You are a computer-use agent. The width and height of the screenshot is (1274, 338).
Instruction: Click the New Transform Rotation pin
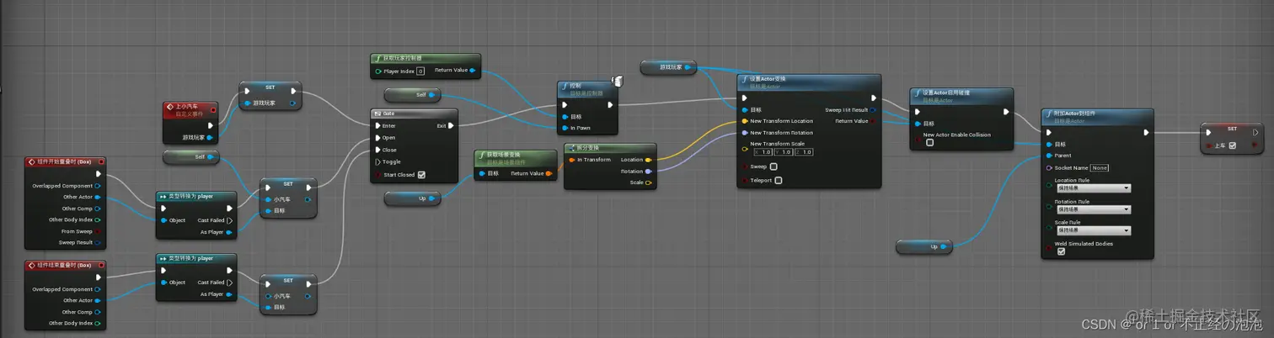pyautogui.click(x=744, y=133)
